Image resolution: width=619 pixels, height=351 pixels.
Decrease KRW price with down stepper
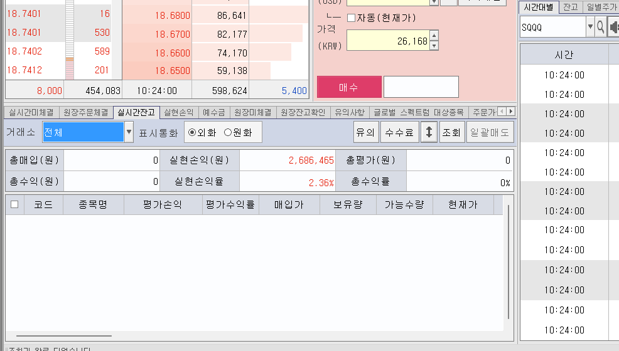(x=434, y=46)
